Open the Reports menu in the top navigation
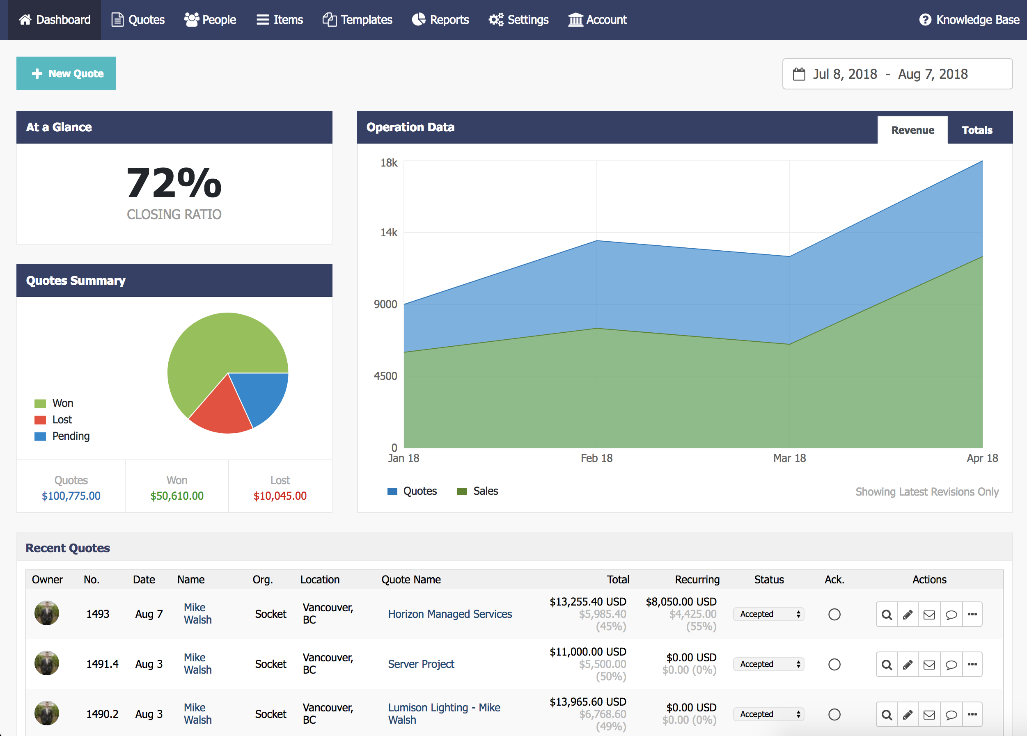 pos(440,20)
